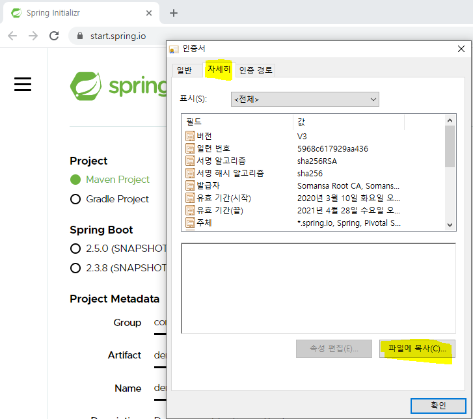Click the Name input field
Screen dimensions: 473x419
[x=160, y=388]
